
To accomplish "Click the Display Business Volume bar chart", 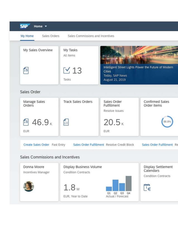I will tap(119, 183).
